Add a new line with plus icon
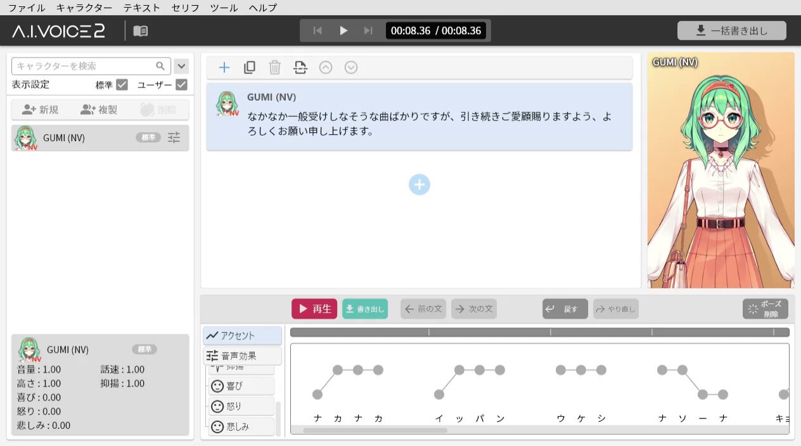This screenshot has height=446, width=801. (x=224, y=67)
